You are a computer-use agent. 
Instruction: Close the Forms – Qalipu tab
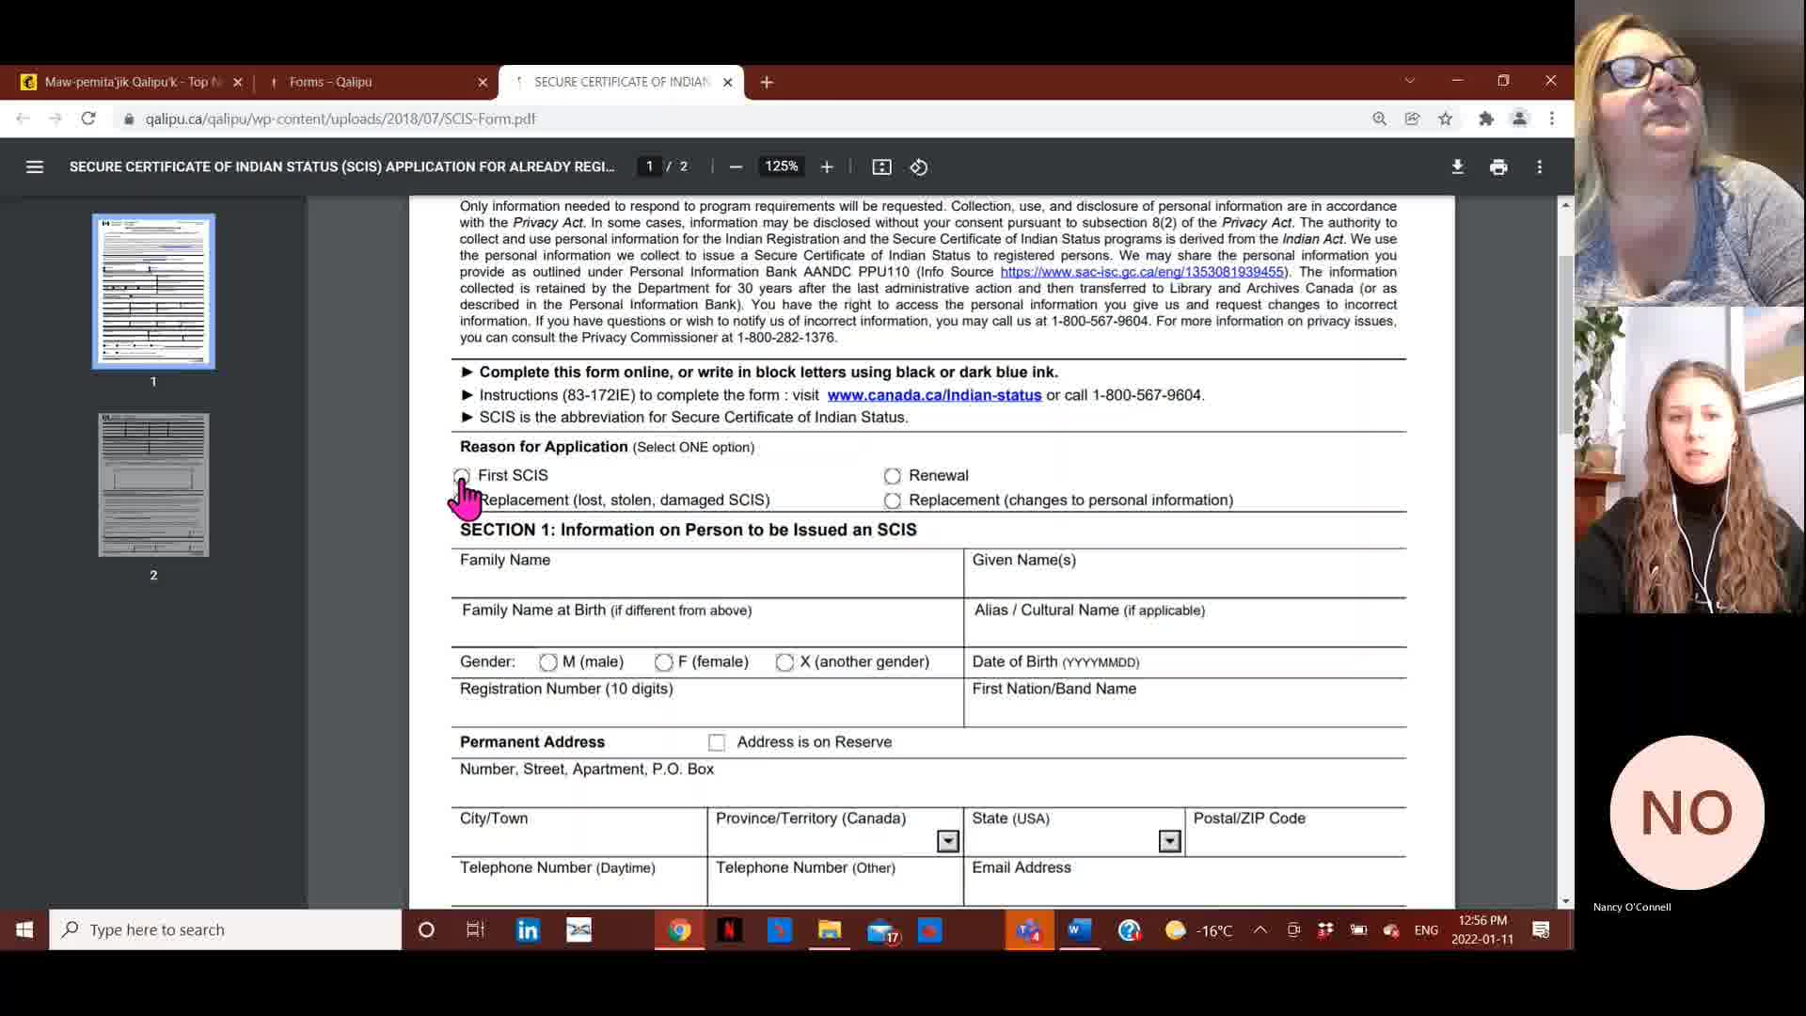coord(483,82)
